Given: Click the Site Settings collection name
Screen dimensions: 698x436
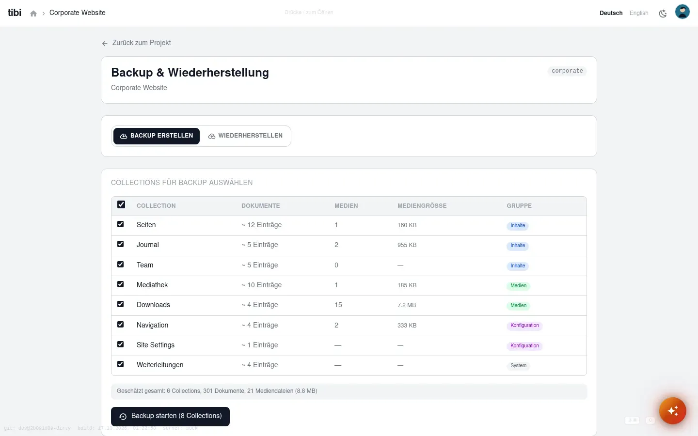Looking at the screenshot, I should point(156,345).
